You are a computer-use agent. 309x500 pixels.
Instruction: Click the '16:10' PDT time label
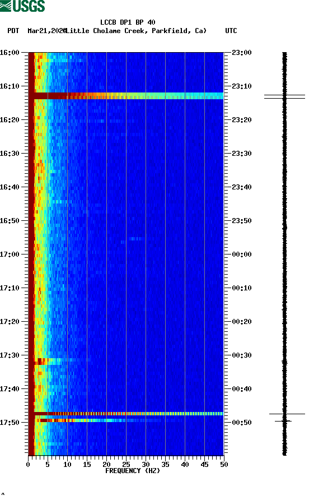coord(10,86)
